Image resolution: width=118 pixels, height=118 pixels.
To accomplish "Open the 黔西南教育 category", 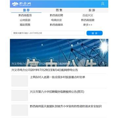I will tap(25, 15).
